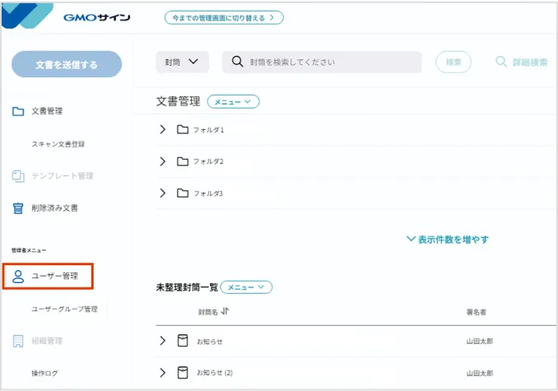558x391 pixels.
Task: Open the 封筒 search type dropdown
Action: 182,62
